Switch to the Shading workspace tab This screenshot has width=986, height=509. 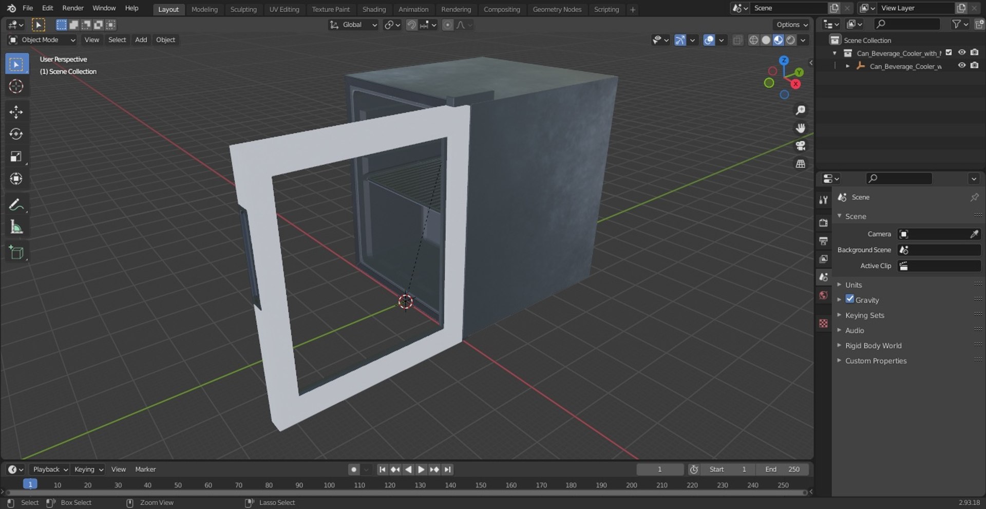pos(374,9)
